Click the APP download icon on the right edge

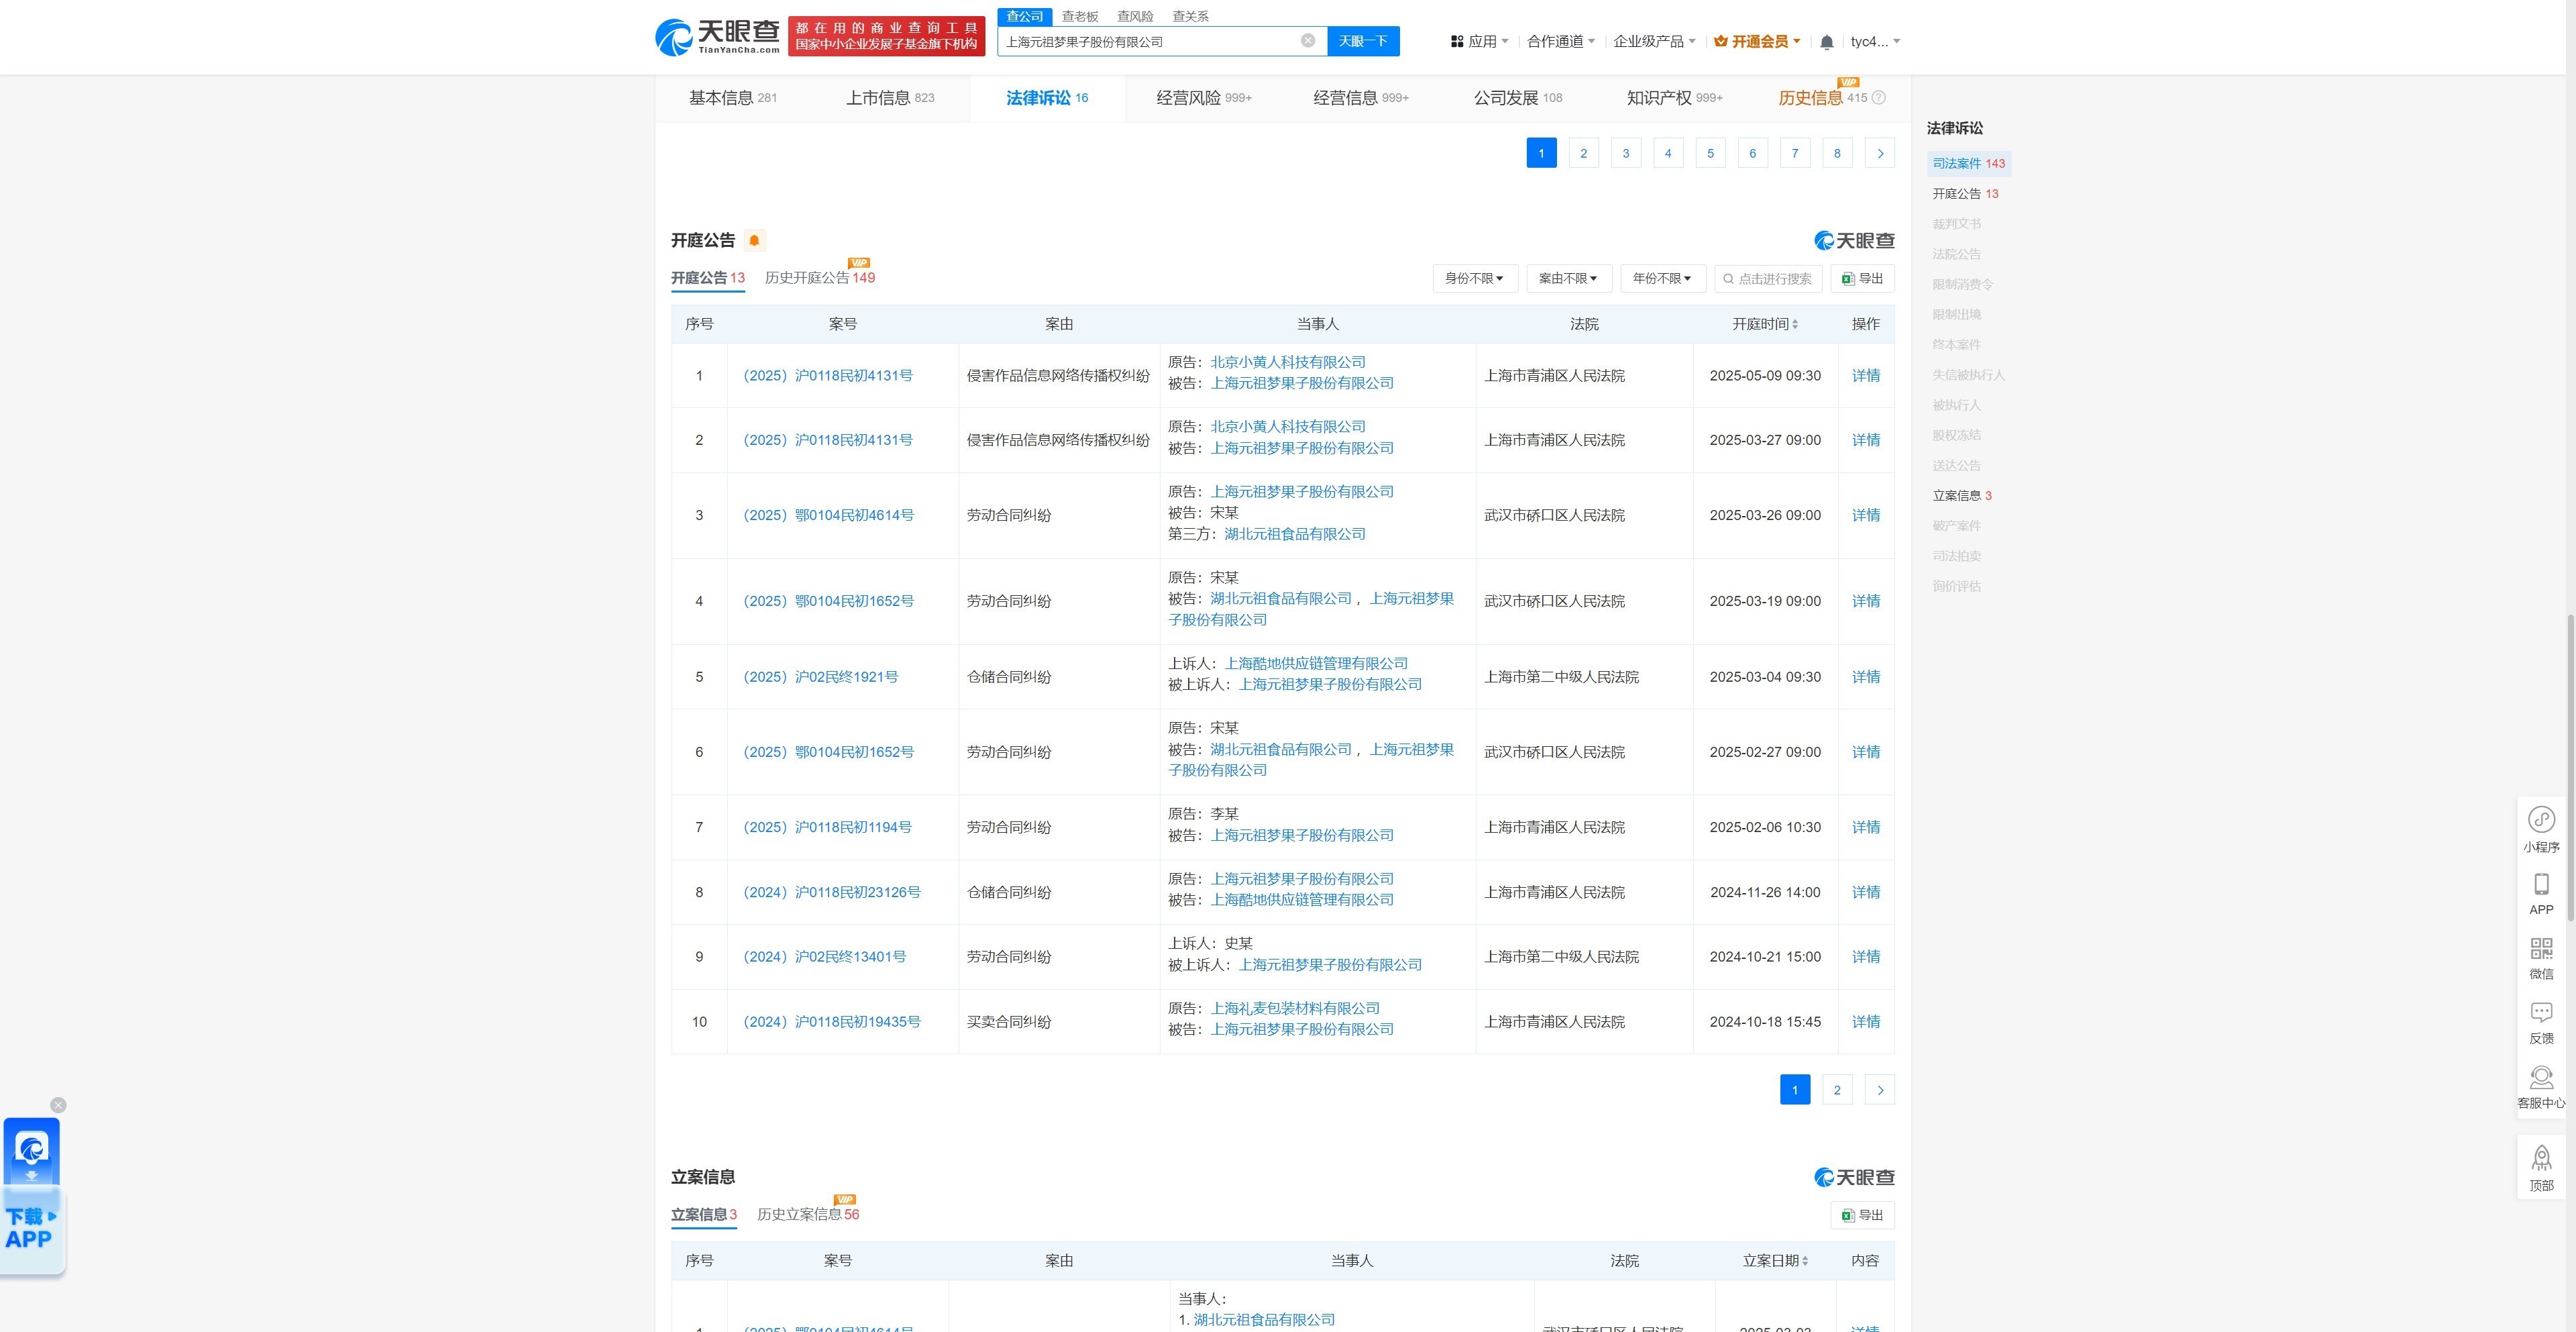[2541, 884]
